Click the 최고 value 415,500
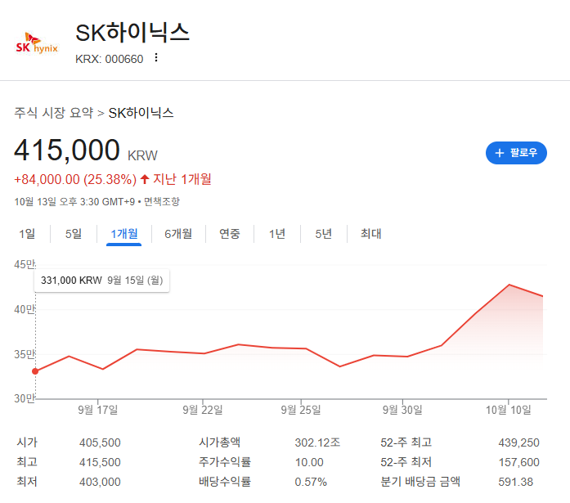This screenshot has height=503, width=570. click(100, 462)
